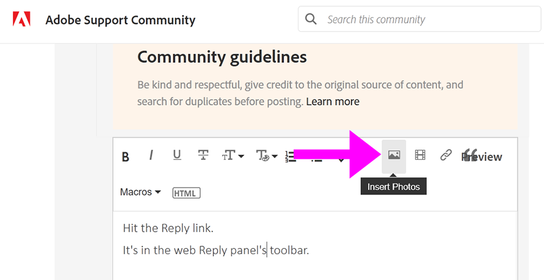This screenshot has height=280, width=544.
Task: Go to Adobe Support Community home
Action: 120,21
